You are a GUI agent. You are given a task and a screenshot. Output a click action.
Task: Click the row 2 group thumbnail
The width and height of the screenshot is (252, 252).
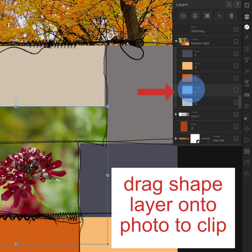[184, 114]
